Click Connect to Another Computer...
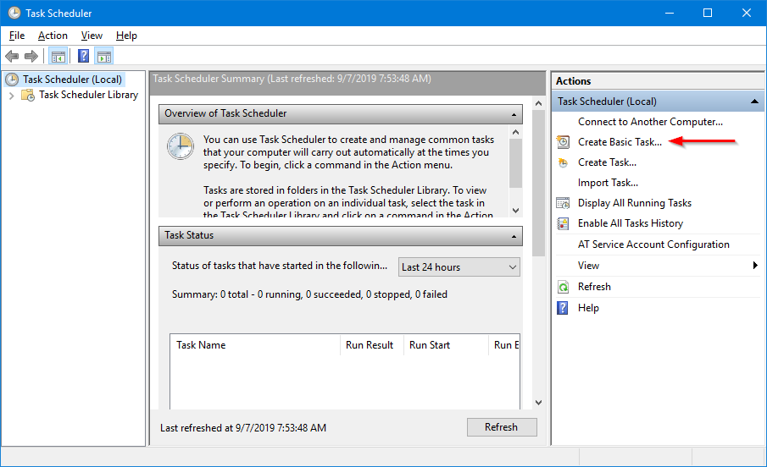This screenshot has height=467, width=767. 650,122
